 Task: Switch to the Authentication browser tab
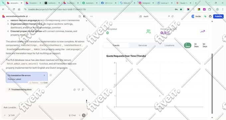(52, 3)
